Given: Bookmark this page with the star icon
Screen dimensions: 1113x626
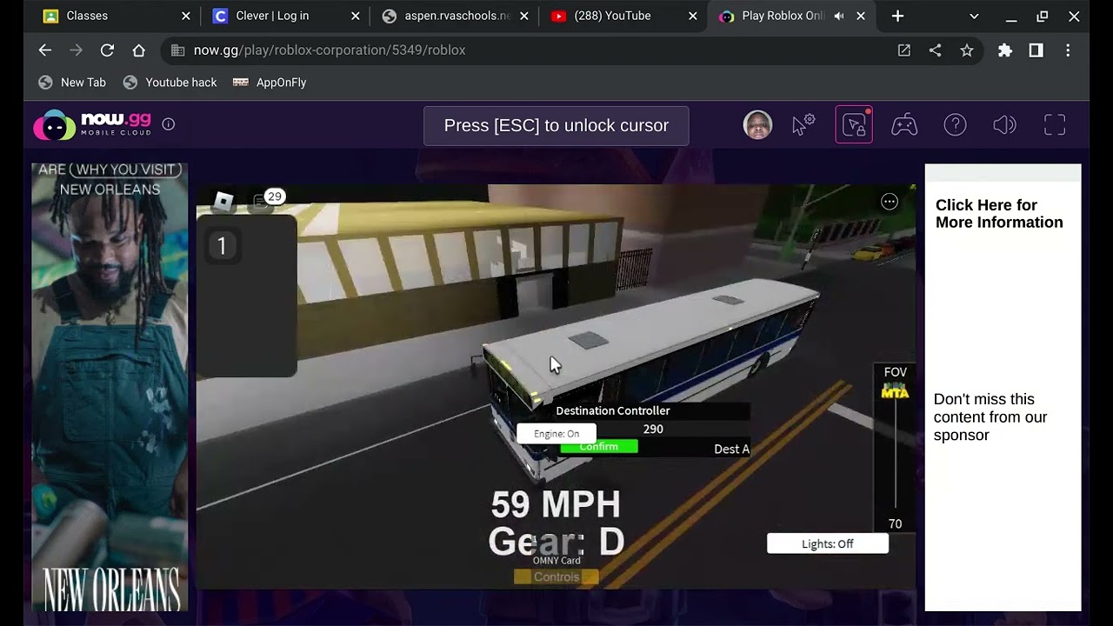Looking at the screenshot, I should coord(966,50).
